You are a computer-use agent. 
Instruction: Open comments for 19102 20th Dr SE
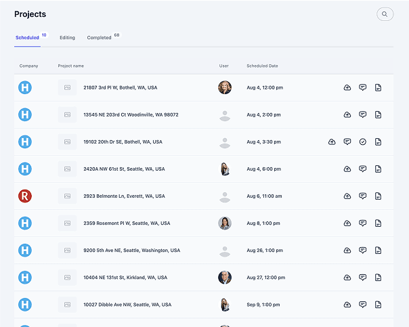coord(347,142)
